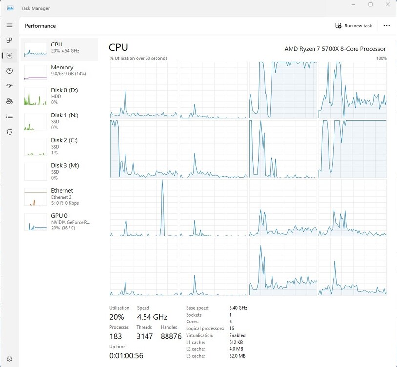Select Disk 2 (C:) SSD entry
This screenshot has width=397, height=367.
[60, 146]
